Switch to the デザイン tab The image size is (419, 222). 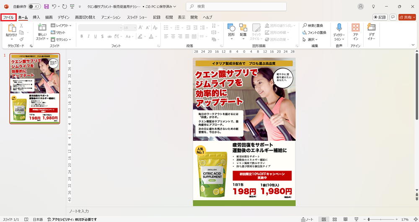coord(64,17)
